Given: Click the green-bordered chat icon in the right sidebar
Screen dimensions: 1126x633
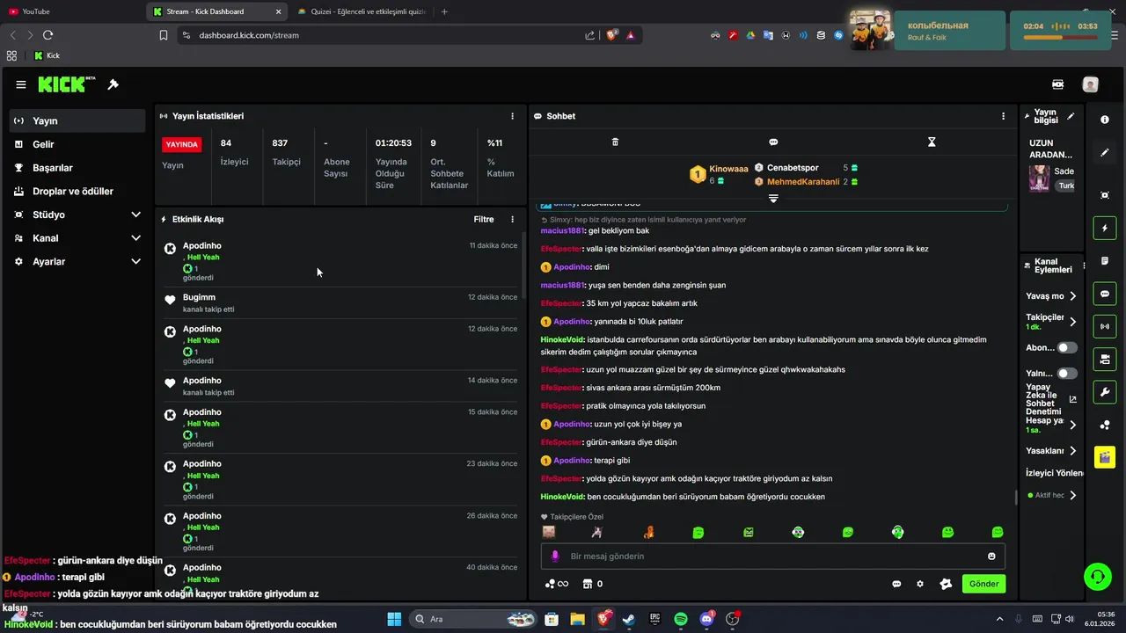Looking at the screenshot, I should tap(1105, 294).
